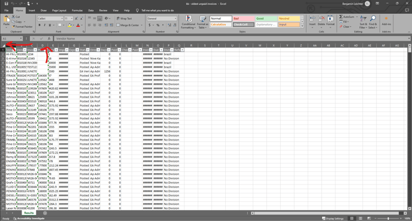This screenshot has height=221, width=412.
Task: Switch to the Formulas tab
Action: 77,11
